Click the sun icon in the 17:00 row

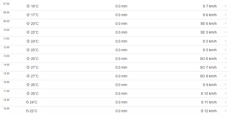pyautogui.click(x=28, y=93)
